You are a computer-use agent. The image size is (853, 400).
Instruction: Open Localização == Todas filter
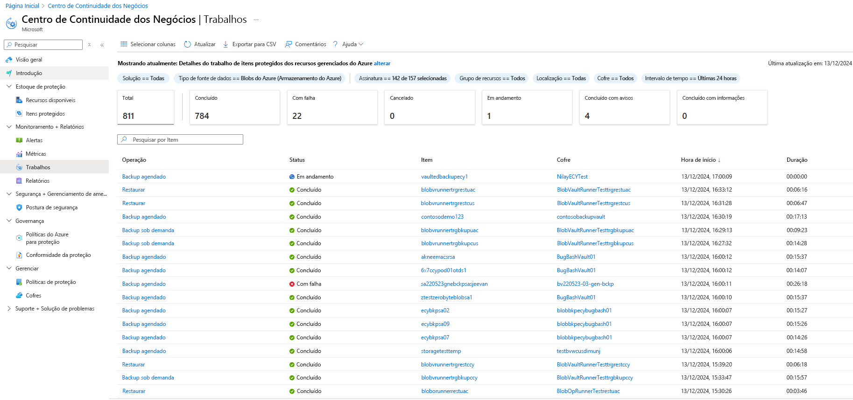pos(561,78)
